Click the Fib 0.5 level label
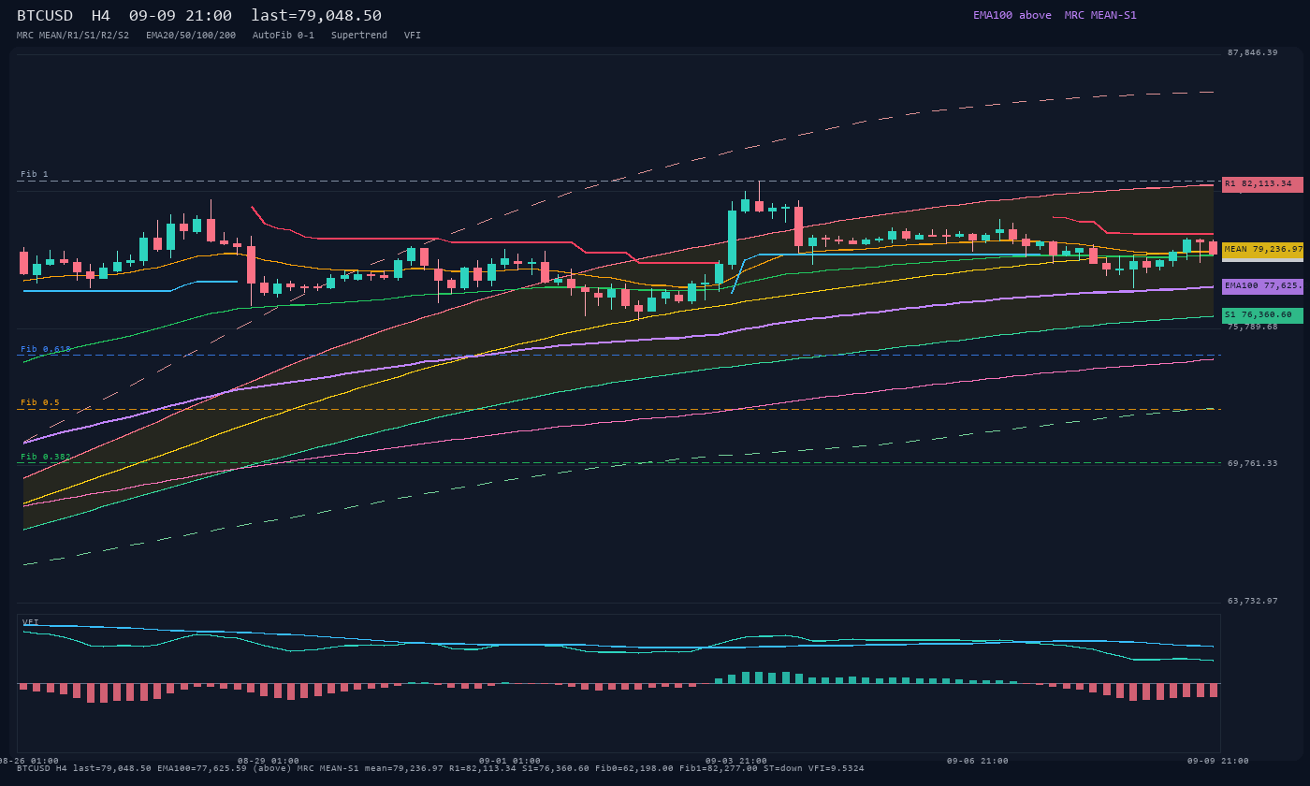The image size is (1310, 786). (x=40, y=402)
